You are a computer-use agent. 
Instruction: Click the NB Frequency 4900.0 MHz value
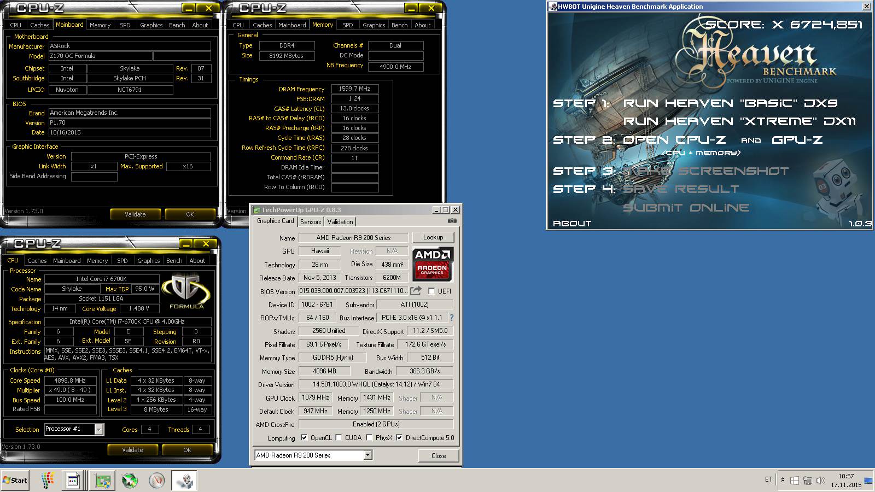click(395, 67)
